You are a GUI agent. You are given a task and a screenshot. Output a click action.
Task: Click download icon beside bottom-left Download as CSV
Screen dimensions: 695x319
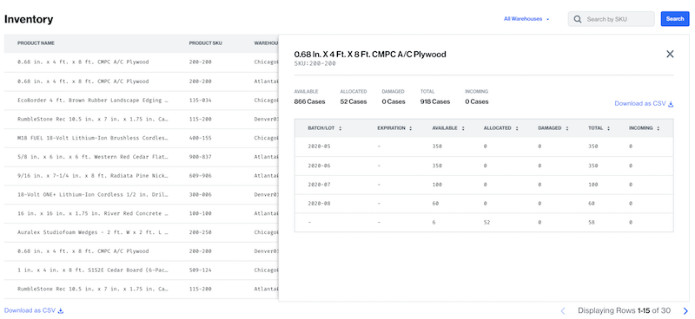click(x=61, y=311)
